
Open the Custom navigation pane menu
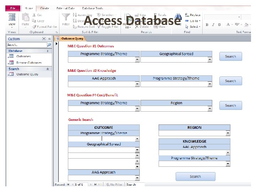pyautogui.click(x=44, y=39)
